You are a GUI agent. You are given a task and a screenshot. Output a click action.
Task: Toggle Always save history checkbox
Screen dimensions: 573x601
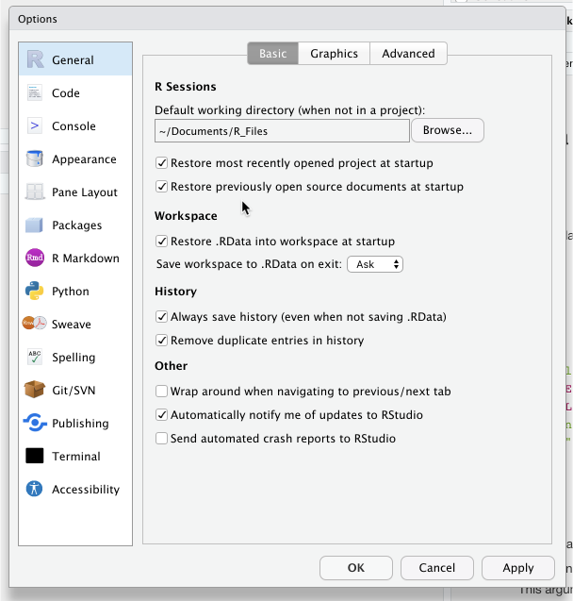tap(161, 317)
